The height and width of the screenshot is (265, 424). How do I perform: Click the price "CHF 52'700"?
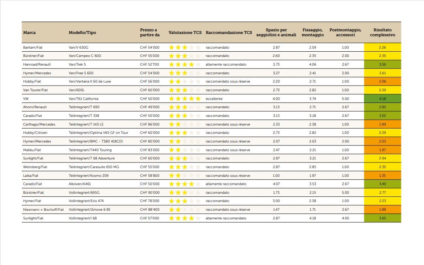click(x=150, y=64)
